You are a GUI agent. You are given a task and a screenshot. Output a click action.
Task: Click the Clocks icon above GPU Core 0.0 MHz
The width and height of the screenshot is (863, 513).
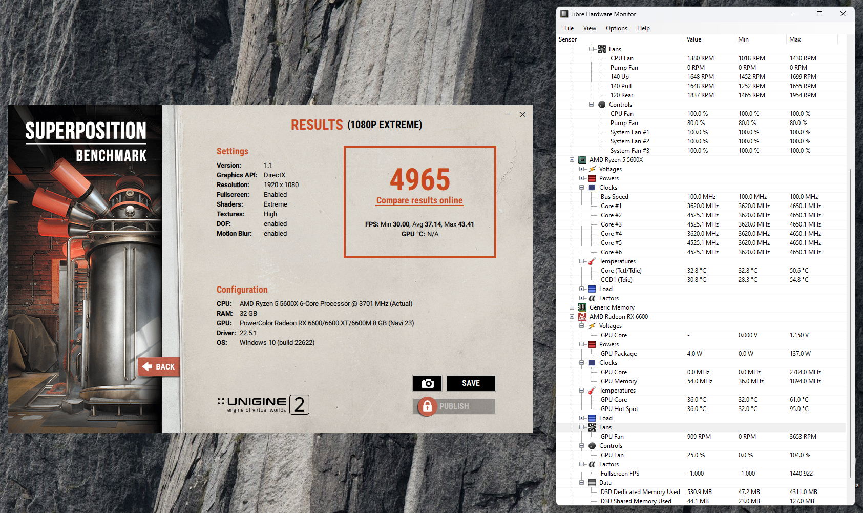pos(592,363)
